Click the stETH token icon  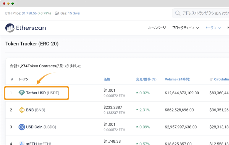[22, 143]
